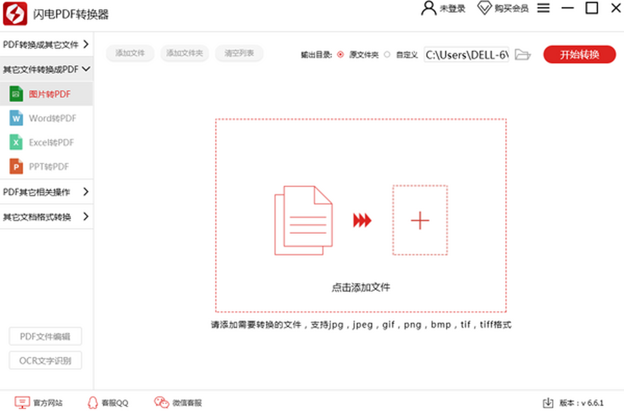This screenshot has height=411, width=624.
Task: Choose Excel转PDF in the sidebar
Action: coord(51,143)
